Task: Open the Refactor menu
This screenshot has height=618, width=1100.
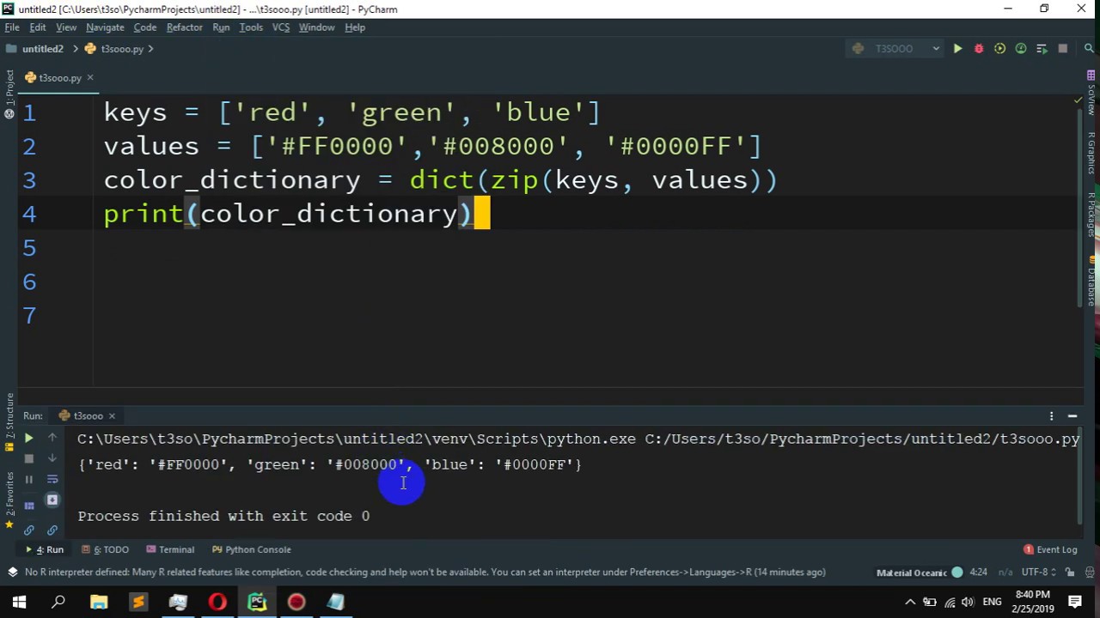Action: click(185, 27)
